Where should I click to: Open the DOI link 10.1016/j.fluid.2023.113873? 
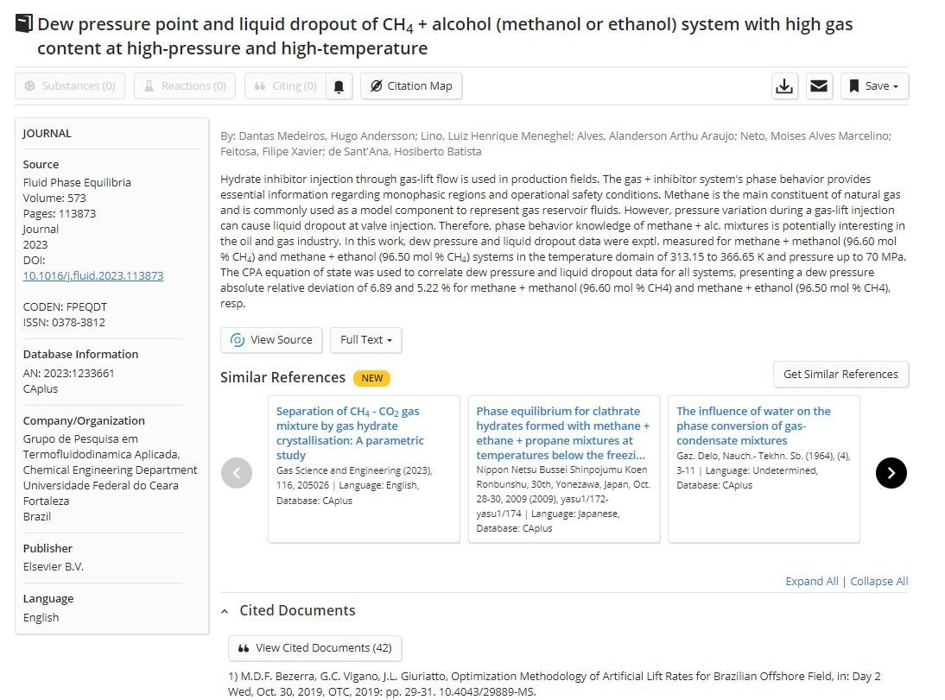coord(92,275)
